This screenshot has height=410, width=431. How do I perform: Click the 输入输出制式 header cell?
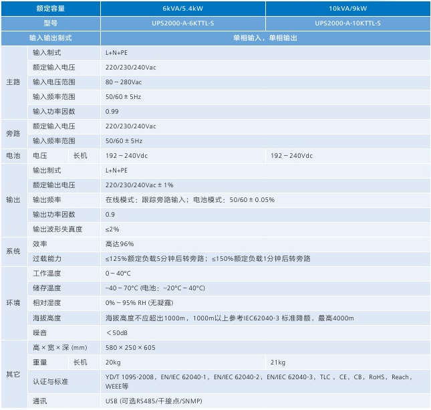[x=51, y=38]
